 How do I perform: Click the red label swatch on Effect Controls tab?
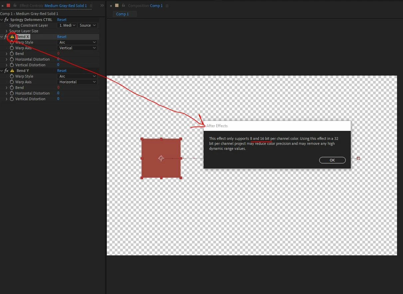9,5
